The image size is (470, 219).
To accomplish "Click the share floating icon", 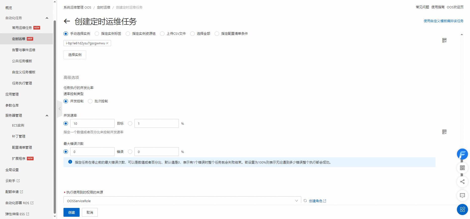I will [x=462, y=181].
